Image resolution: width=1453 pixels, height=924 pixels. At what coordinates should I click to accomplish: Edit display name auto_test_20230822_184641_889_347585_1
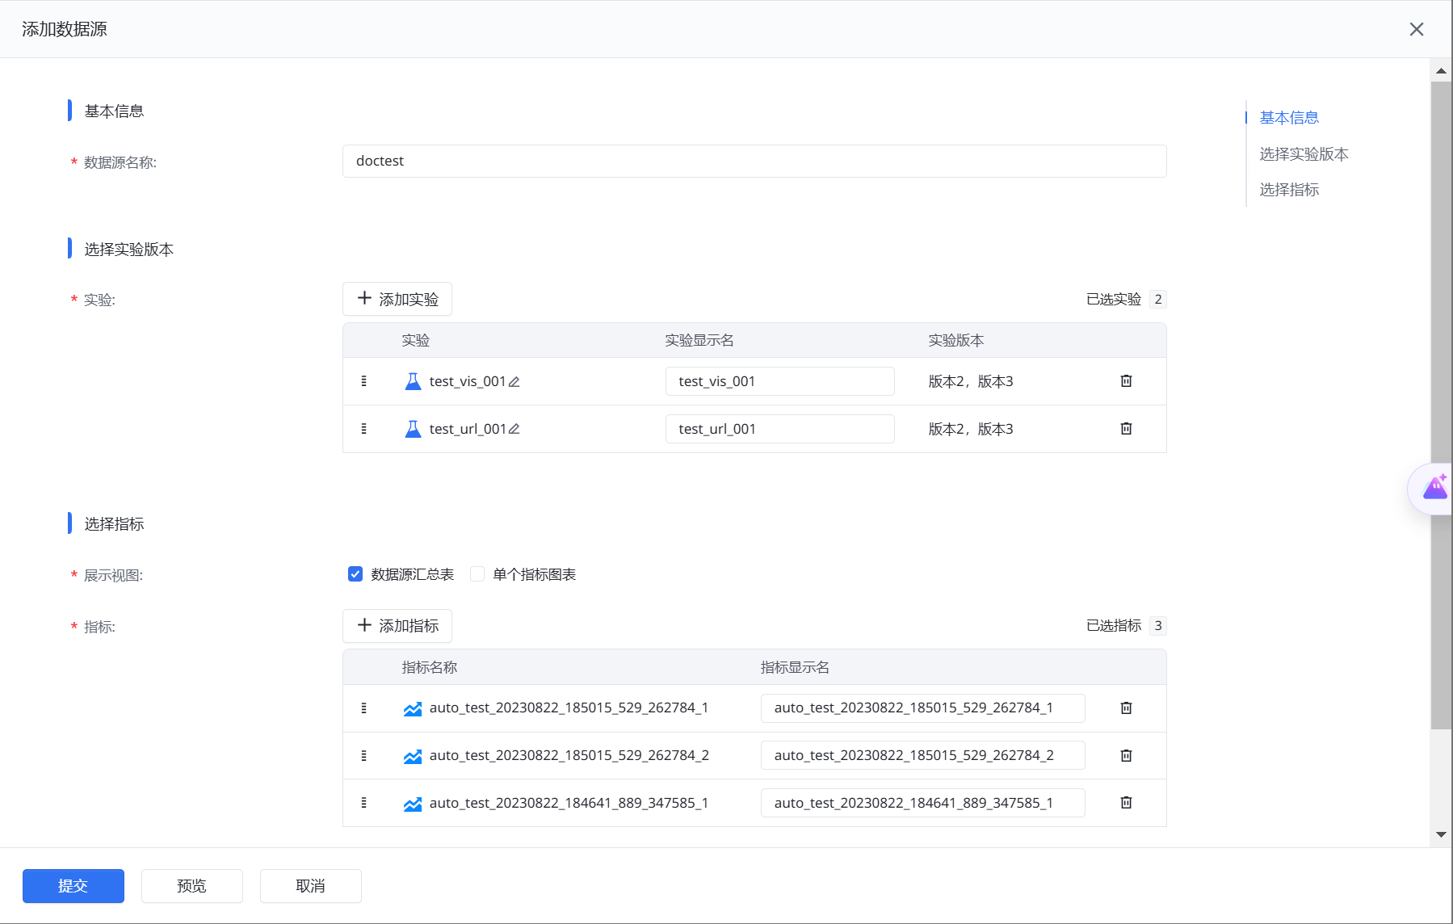pos(923,803)
